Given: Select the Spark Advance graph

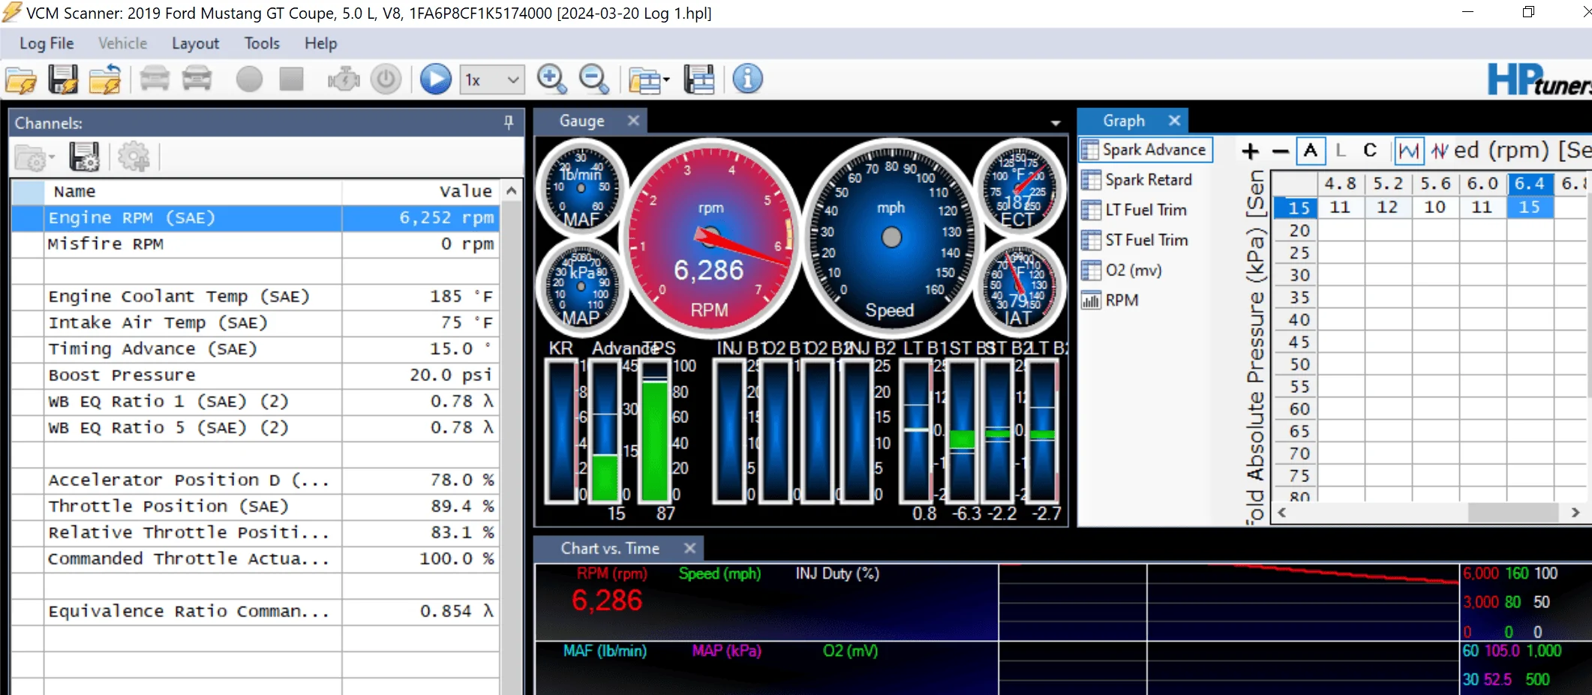Looking at the screenshot, I should click(x=1146, y=150).
